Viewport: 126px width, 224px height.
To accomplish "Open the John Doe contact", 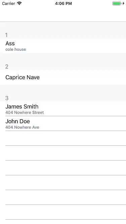I will point(63,124).
